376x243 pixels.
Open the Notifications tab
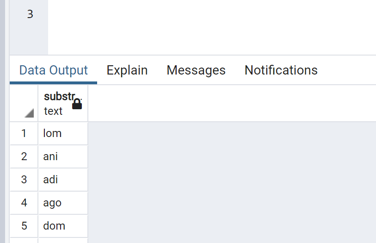pos(281,70)
